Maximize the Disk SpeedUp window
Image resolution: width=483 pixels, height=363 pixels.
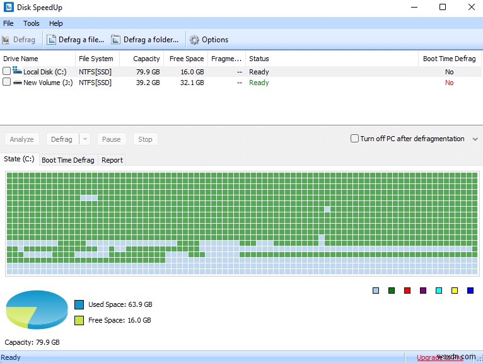443,7
